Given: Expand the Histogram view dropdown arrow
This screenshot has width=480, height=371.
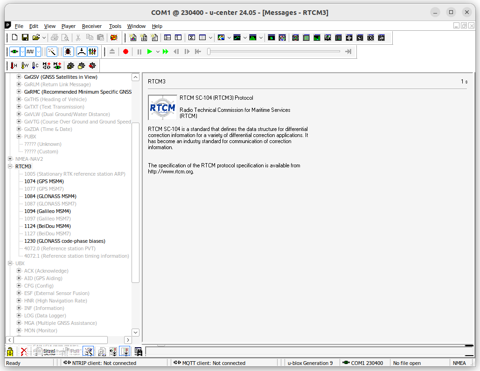Looking at the screenshot, I should point(261,38).
